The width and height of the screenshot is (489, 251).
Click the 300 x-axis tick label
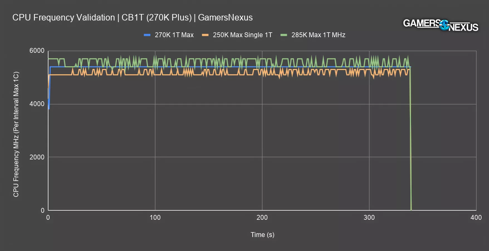tap(369, 218)
